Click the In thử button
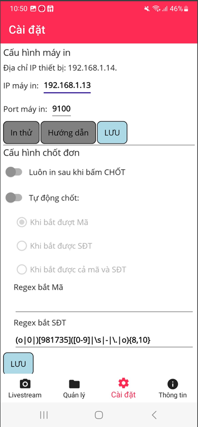 21,133
